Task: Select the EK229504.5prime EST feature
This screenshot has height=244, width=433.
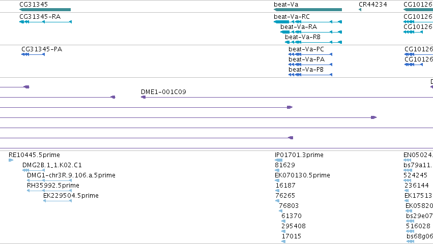Action: (57, 201)
